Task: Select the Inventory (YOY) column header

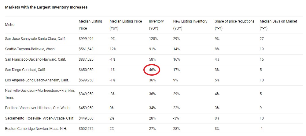Action: [156, 25]
